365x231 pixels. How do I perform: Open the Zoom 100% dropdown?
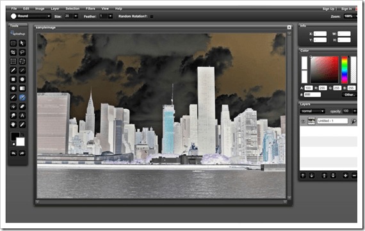[350, 16]
